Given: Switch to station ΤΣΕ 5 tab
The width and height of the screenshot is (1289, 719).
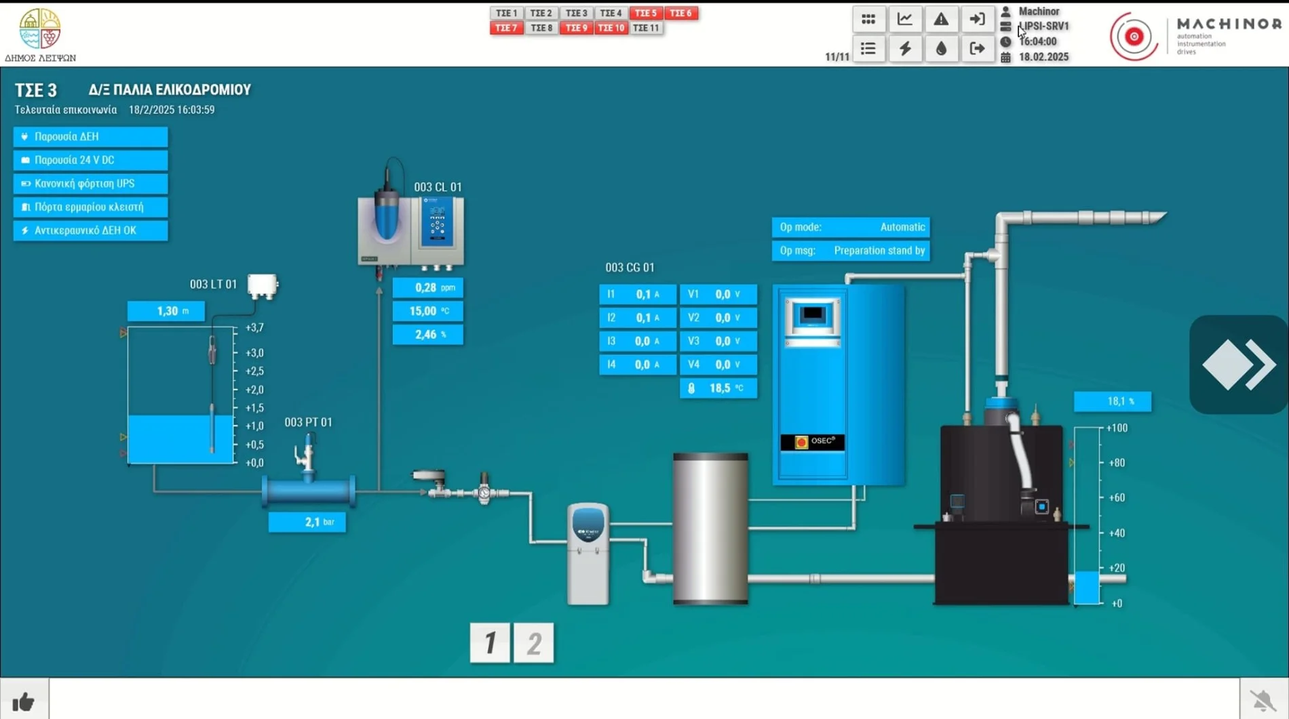Looking at the screenshot, I should pyautogui.click(x=646, y=13).
